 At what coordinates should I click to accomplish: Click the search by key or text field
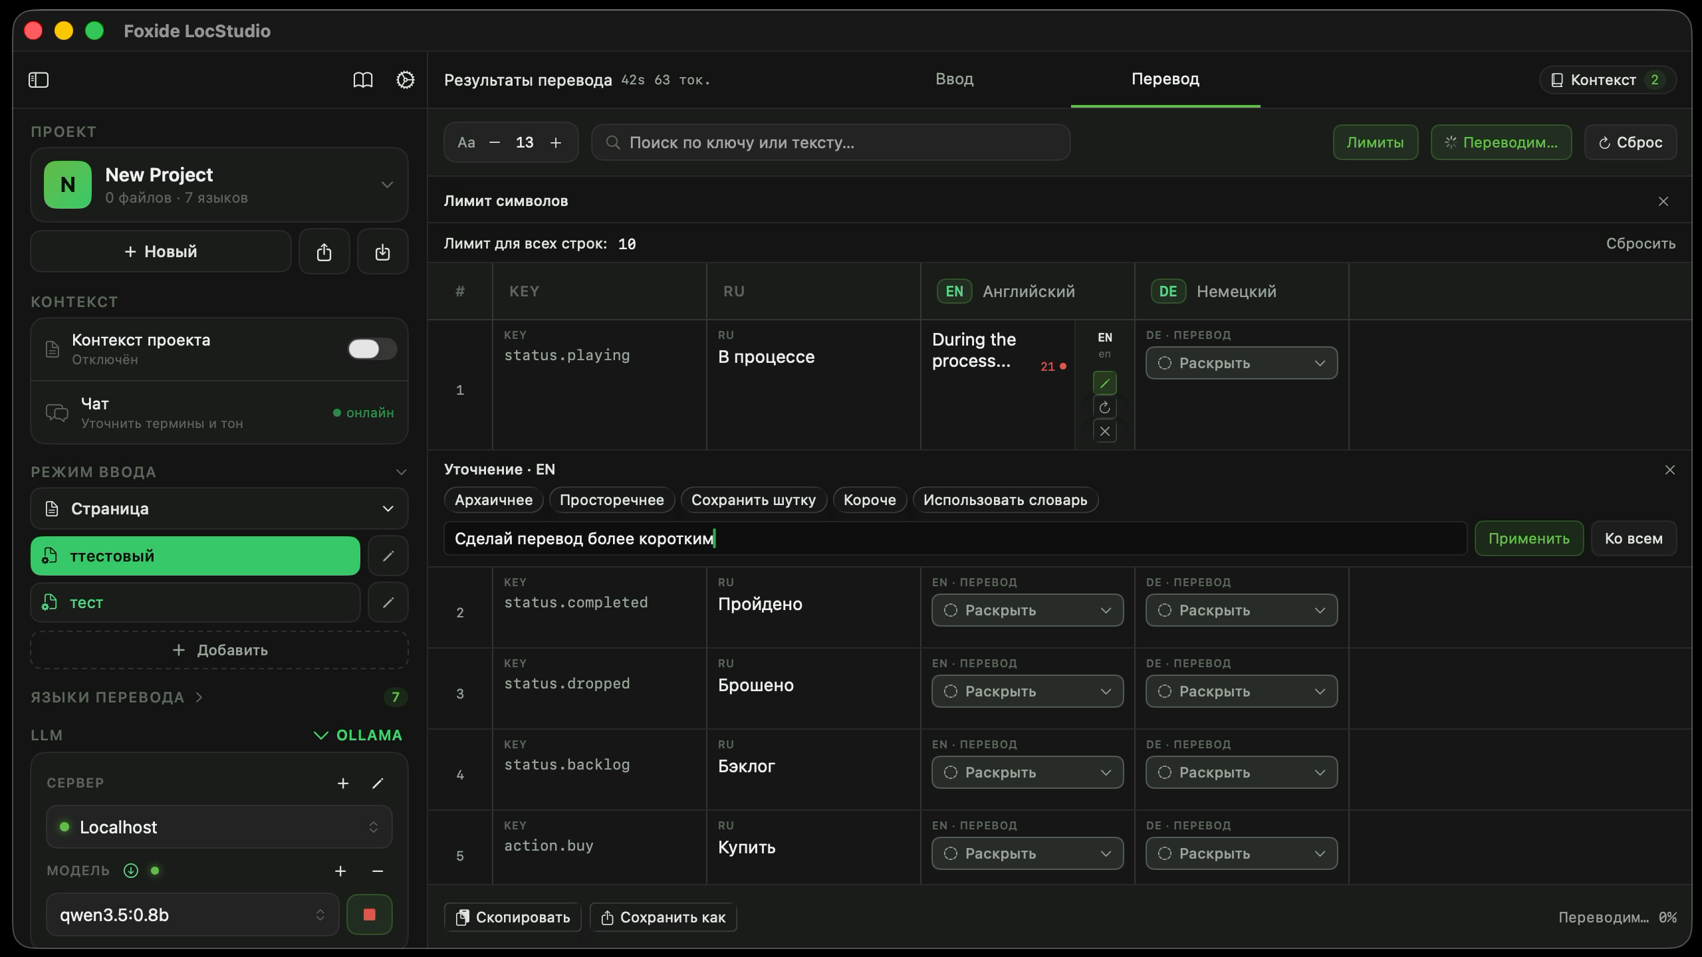click(x=830, y=142)
